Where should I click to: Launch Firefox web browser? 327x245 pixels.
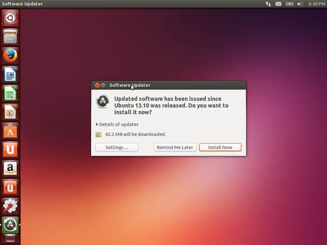[10, 56]
